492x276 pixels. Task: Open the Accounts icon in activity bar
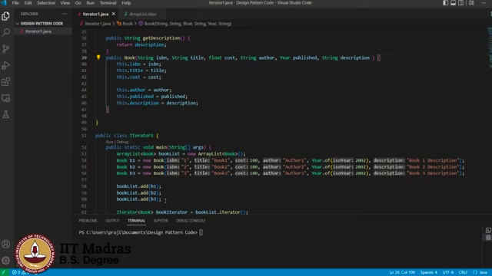click(x=5, y=244)
